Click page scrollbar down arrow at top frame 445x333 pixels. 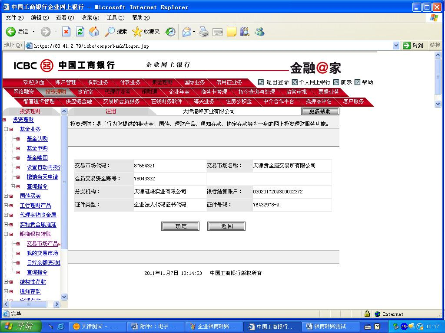coord(438,104)
